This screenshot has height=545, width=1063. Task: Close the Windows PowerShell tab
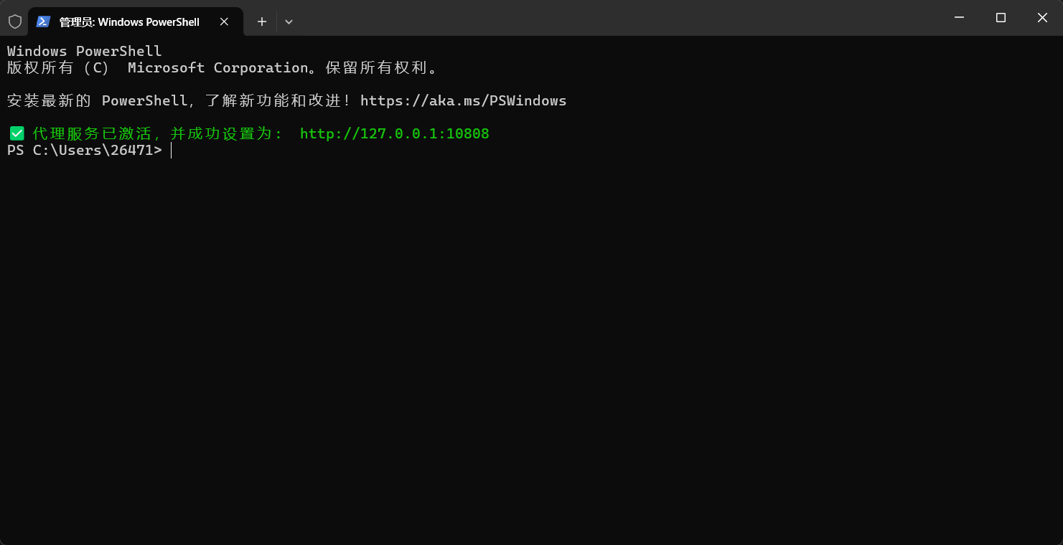[224, 22]
